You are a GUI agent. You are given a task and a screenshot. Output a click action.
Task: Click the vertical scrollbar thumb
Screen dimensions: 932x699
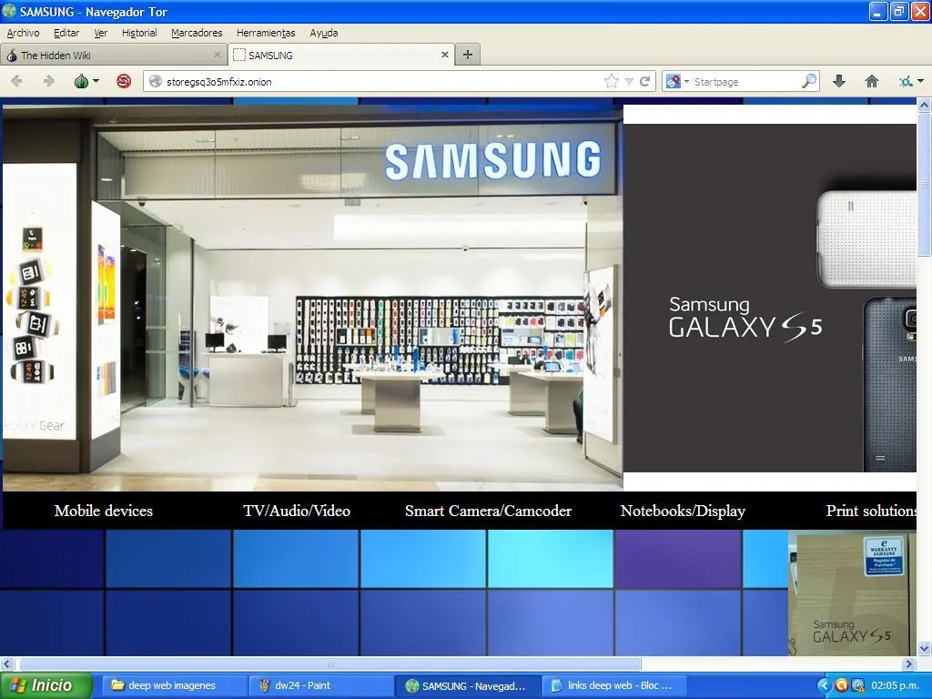pyautogui.click(x=925, y=185)
